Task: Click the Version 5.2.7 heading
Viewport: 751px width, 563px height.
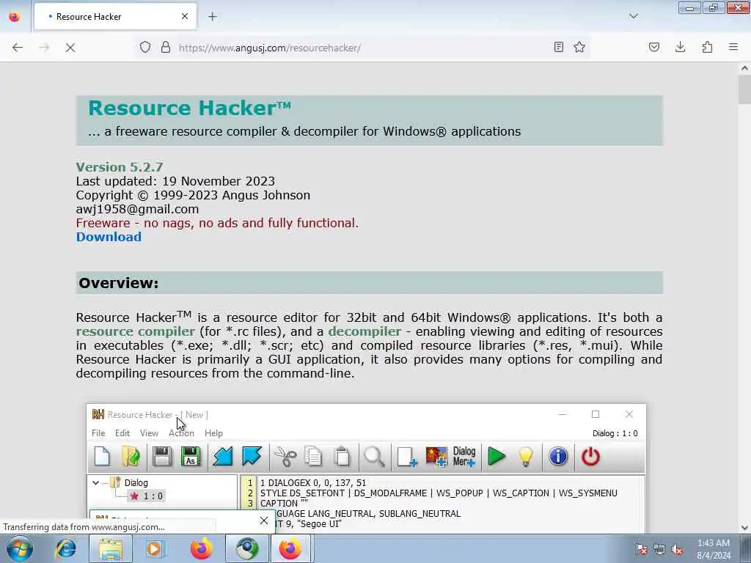Action: (120, 167)
